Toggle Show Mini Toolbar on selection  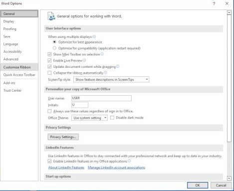click(49, 54)
